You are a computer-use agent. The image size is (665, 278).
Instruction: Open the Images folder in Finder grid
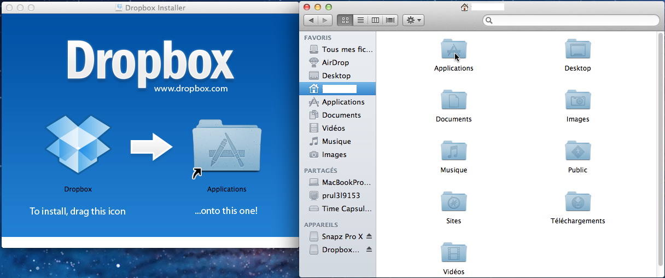click(577, 100)
